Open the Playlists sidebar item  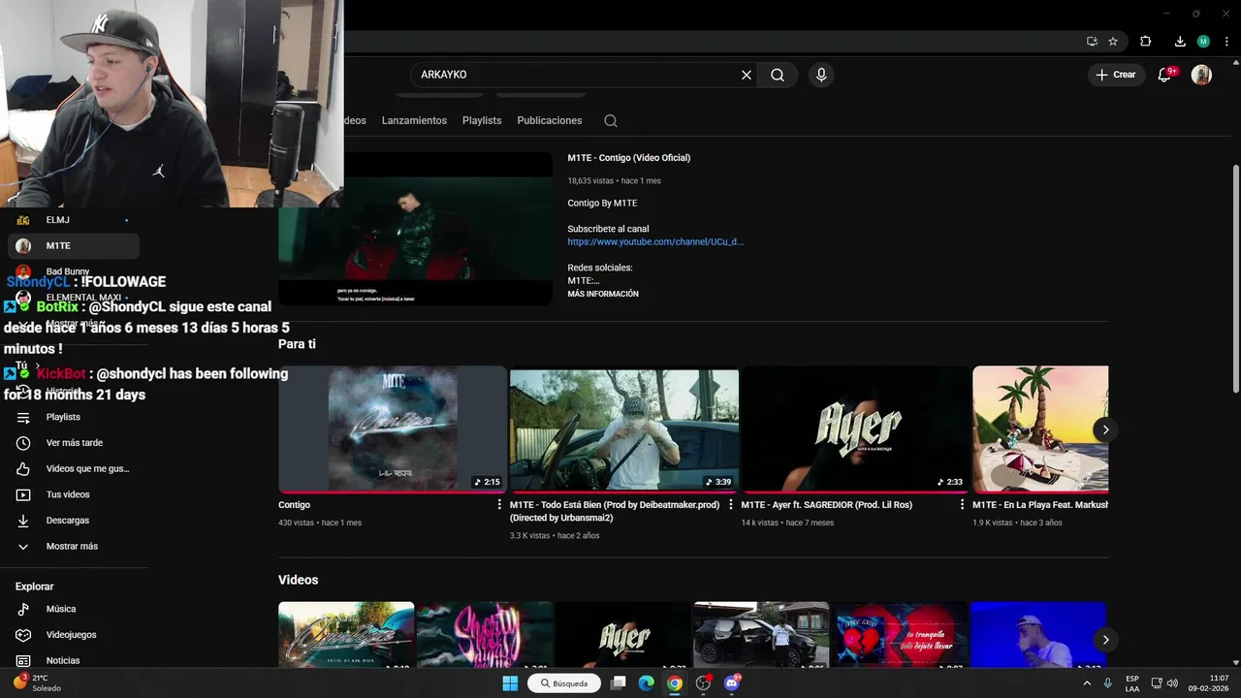coord(75,417)
